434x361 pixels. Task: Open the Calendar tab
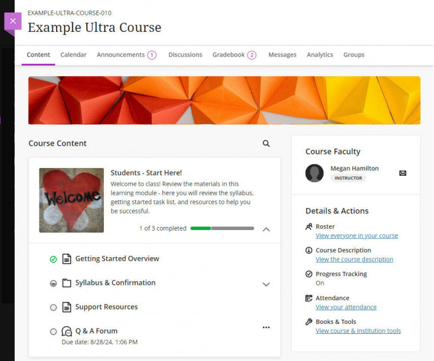point(73,55)
